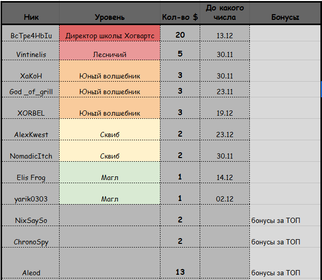Select the BcTpe4HbIu nickname cell
Viewport: 322px width, 280px height.
31,33
